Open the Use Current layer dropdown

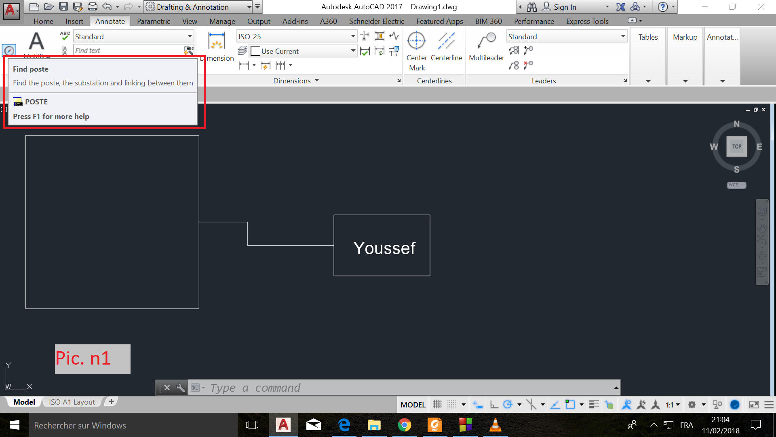pyautogui.click(x=353, y=51)
